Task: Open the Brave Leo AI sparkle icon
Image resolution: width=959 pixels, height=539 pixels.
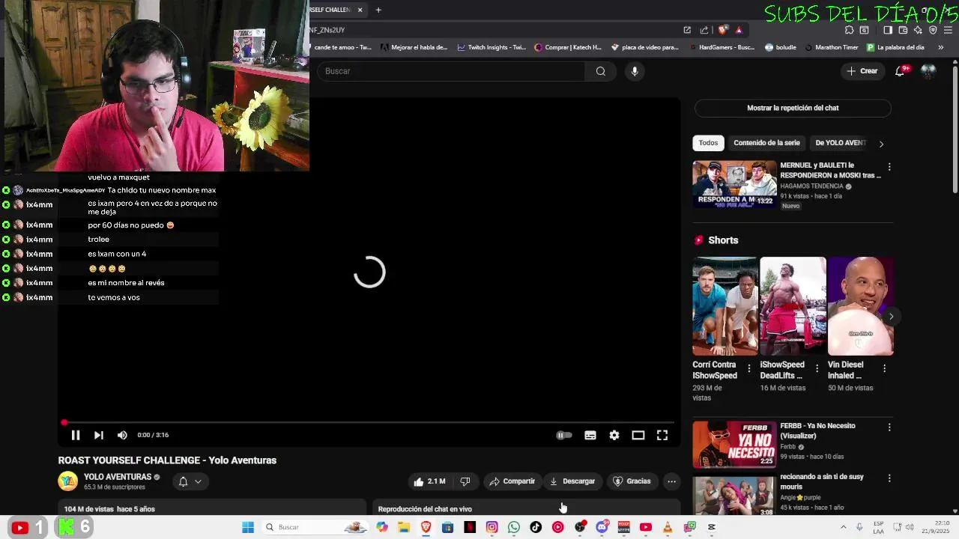Action: tap(918, 30)
